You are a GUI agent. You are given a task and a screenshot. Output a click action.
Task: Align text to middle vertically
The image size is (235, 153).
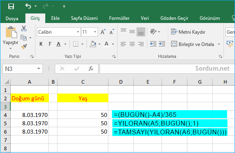[x=132, y=32]
